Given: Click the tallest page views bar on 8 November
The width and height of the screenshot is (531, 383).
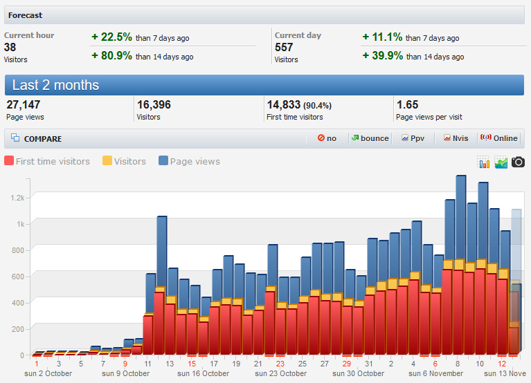Looking at the screenshot, I should tap(461, 217).
